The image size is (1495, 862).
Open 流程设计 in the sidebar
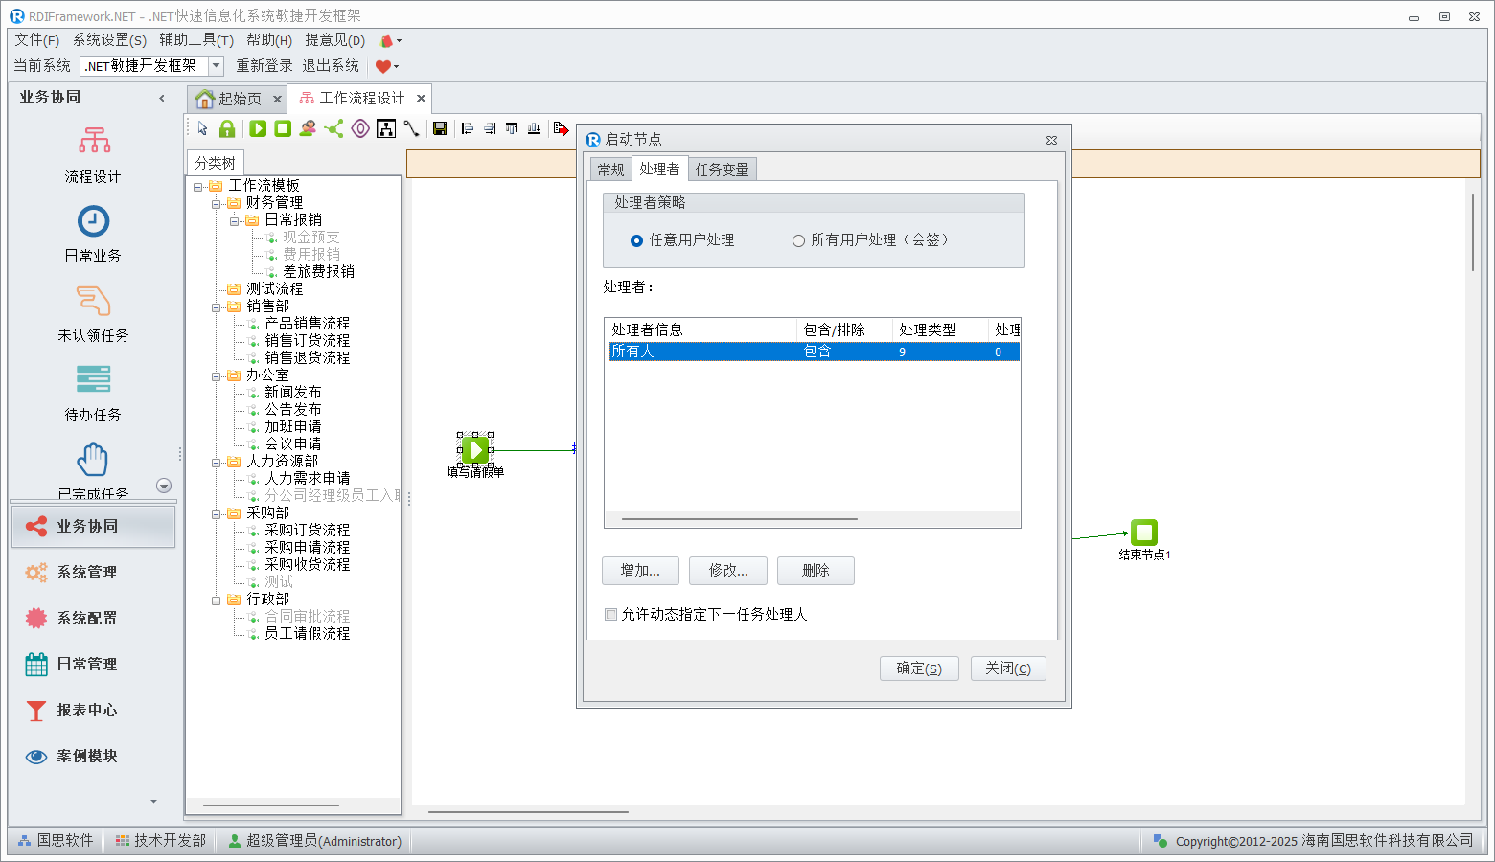tap(93, 155)
